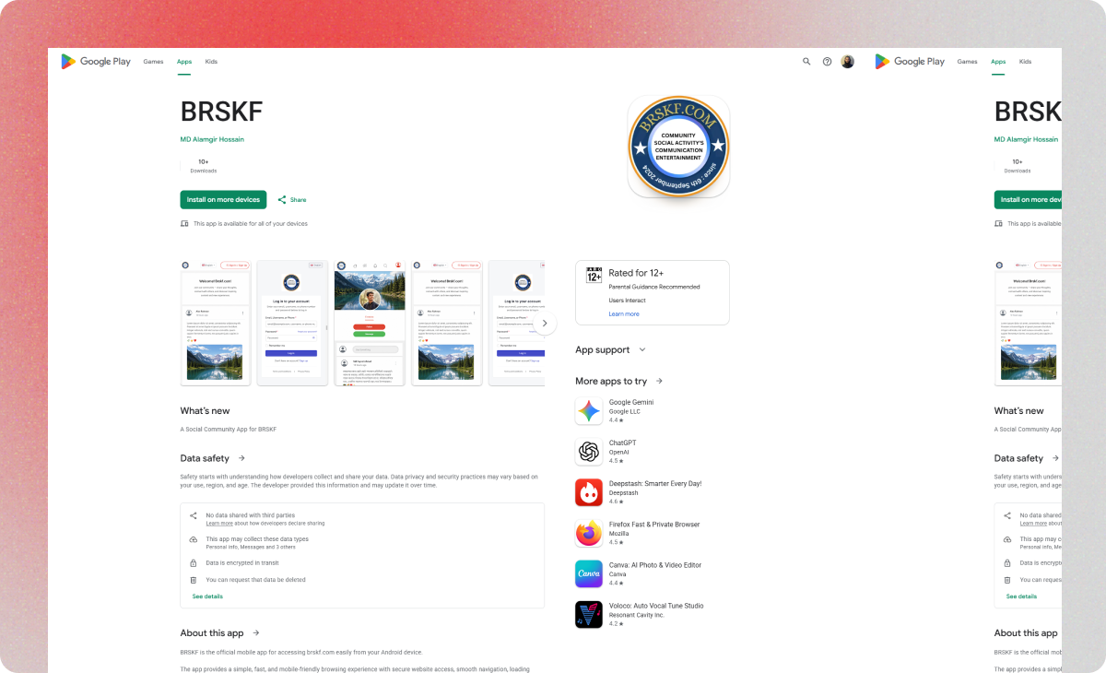
Task: Select the Kids tab in second window
Action: tap(1025, 62)
